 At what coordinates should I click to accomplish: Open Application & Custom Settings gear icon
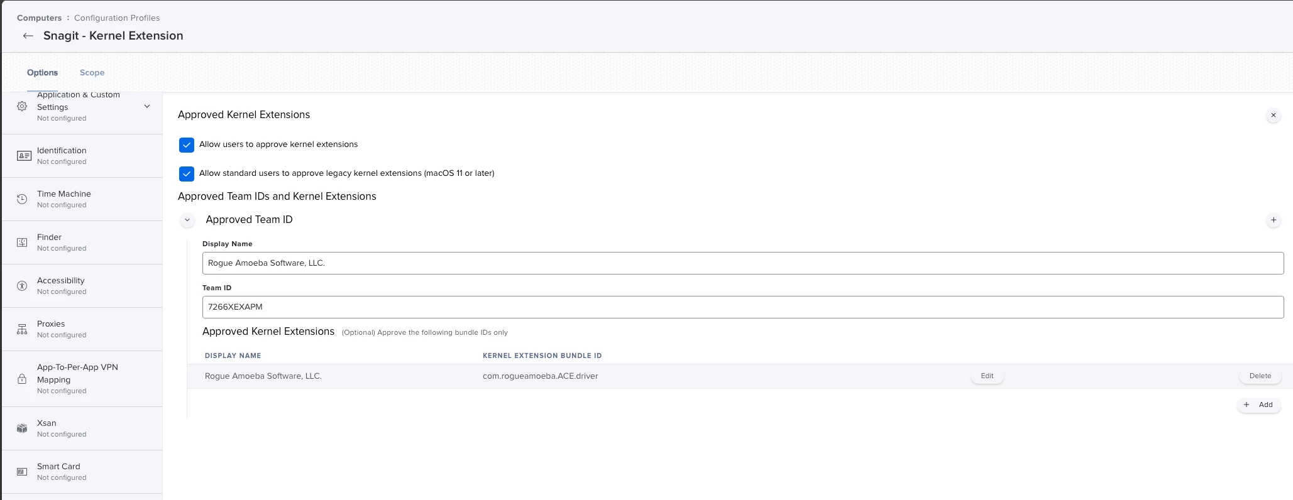[22, 106]
